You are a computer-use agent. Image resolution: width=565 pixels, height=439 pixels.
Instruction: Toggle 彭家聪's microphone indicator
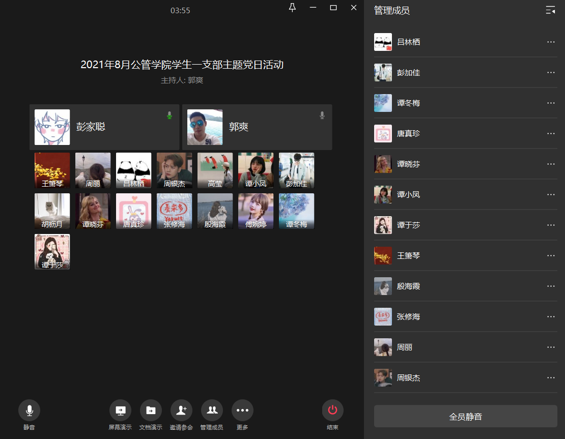click(x=169, y=115)
